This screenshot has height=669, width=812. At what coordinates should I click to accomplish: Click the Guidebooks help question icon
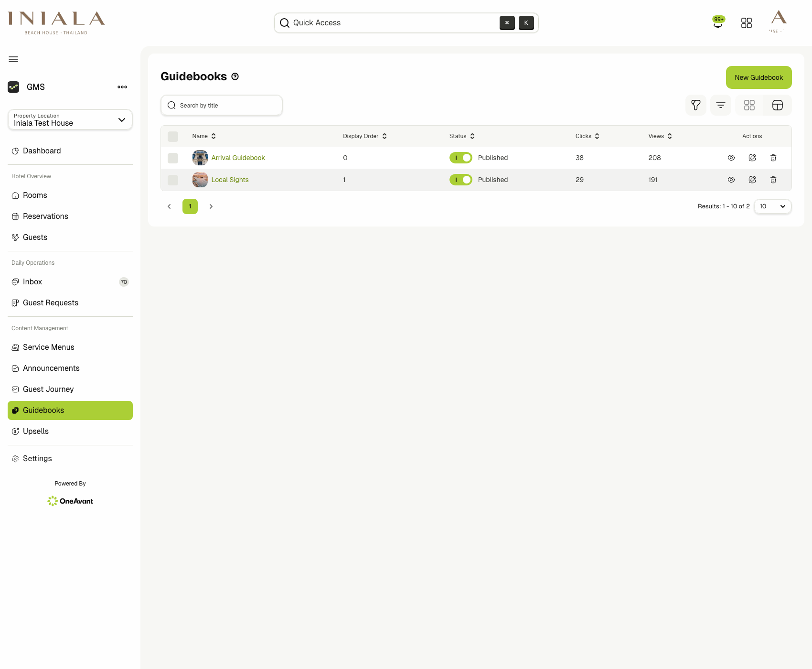(235, 76)
